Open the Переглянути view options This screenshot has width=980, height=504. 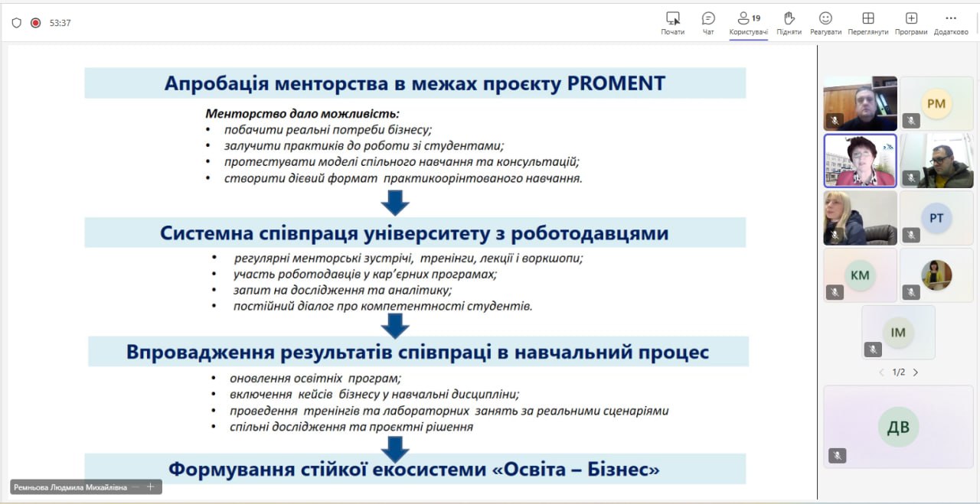[867, 18]
